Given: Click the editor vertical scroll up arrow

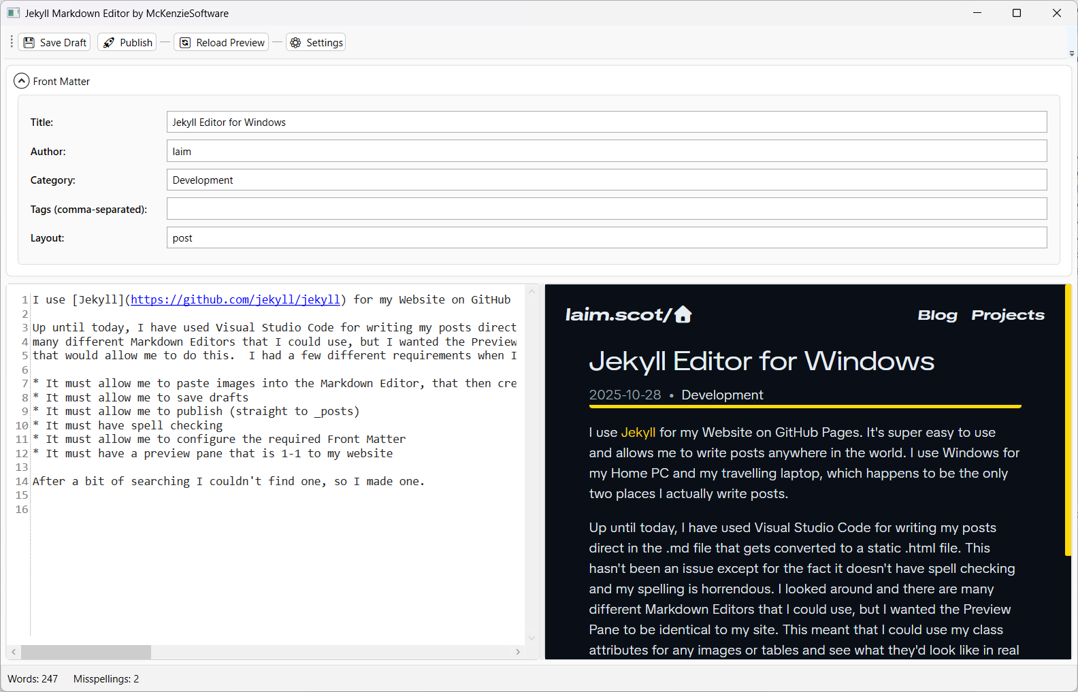Looking at the screenshot, I should coord(532,292).
